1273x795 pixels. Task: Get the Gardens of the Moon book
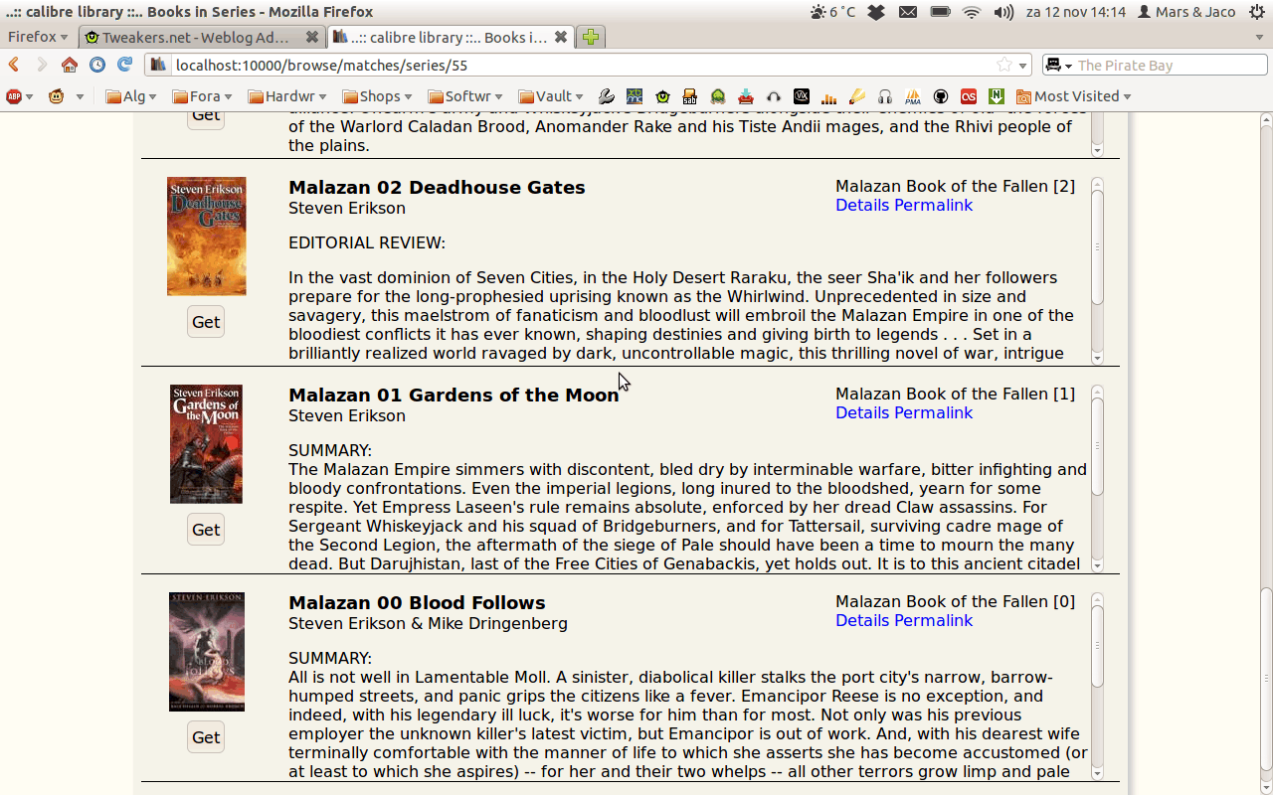206,530
